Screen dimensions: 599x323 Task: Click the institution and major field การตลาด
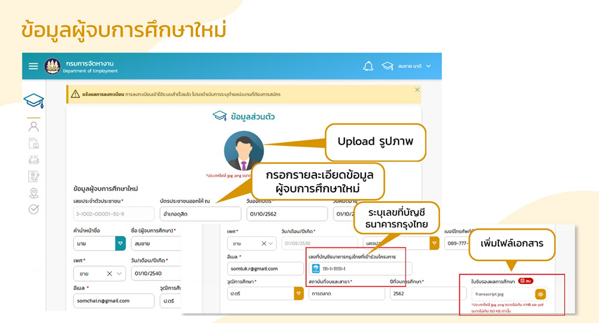[347, 294]
